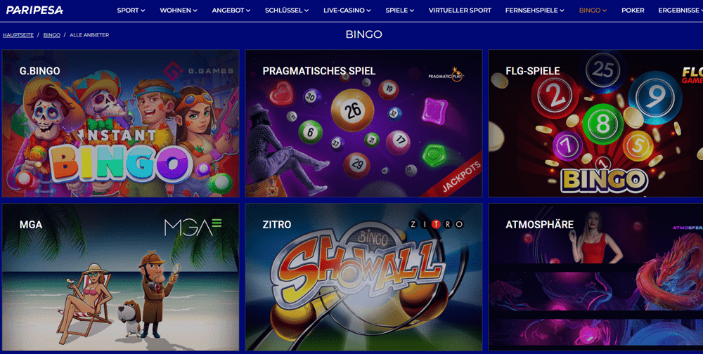This screenshot has height=354, width=703.
Task: Follow the BINGO breadcrumb link
Action: pyautogui.click(x=51, y=35)
